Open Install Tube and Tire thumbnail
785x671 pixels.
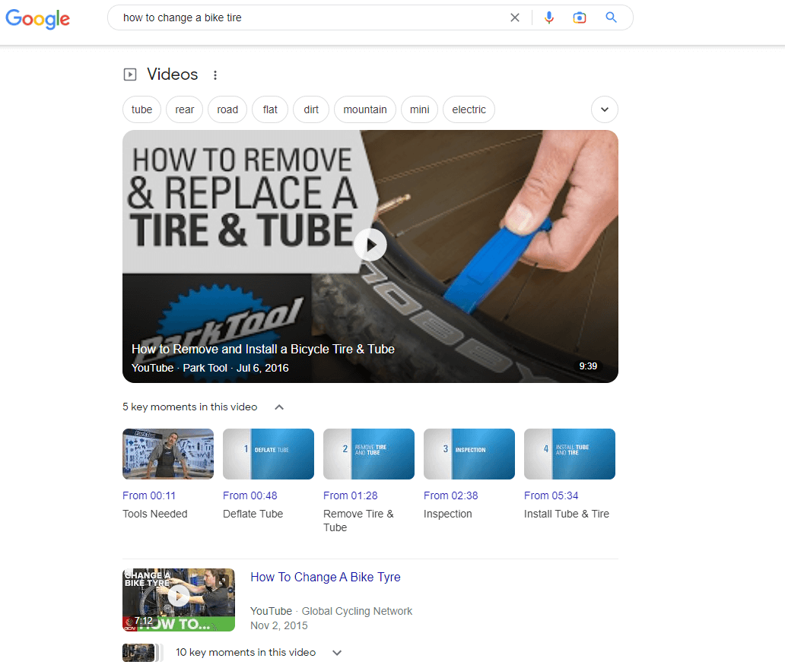[570, 454]
